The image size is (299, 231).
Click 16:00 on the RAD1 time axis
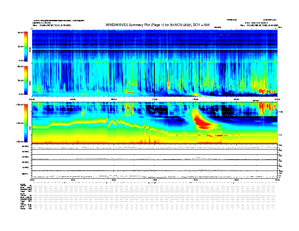[196, 99]
